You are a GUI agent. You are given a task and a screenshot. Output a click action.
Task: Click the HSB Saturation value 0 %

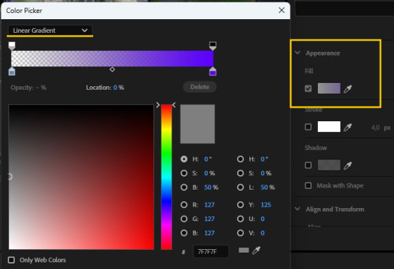coord(210,173)
